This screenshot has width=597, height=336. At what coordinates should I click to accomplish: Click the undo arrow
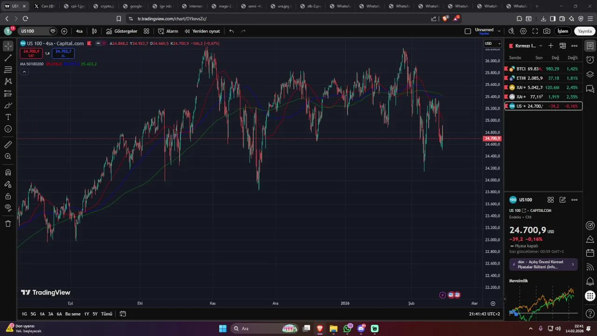[231, 31]
